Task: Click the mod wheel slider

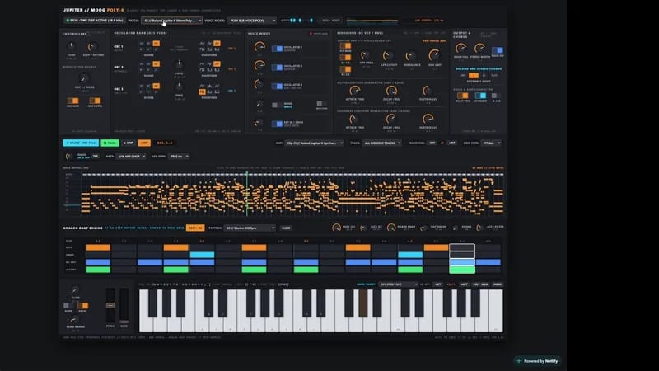Action: 124,305
